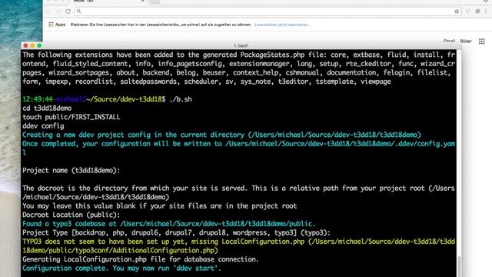Click the terminal's vertical scrollbar thumb
The height and width of the screenshot is (277, 492).
tap(459, 266)
